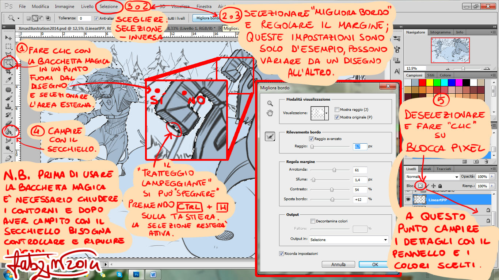Choose the New selection mode icon
Viewport: 499px width, 280px height.
click(29, 18)
